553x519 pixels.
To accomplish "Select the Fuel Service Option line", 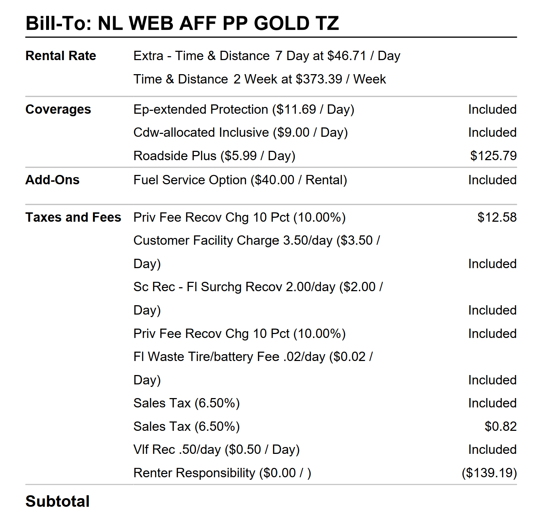I will [240, 180].
